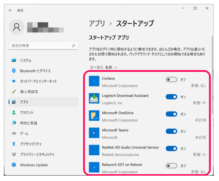219x181 pixels.
Task: Click the Microsoft Teams app icon
Action: tap(94, 133)
